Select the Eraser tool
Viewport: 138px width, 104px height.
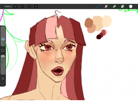114,6
